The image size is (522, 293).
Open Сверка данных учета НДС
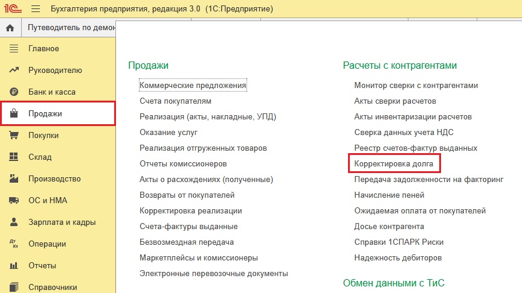[404, 132]
